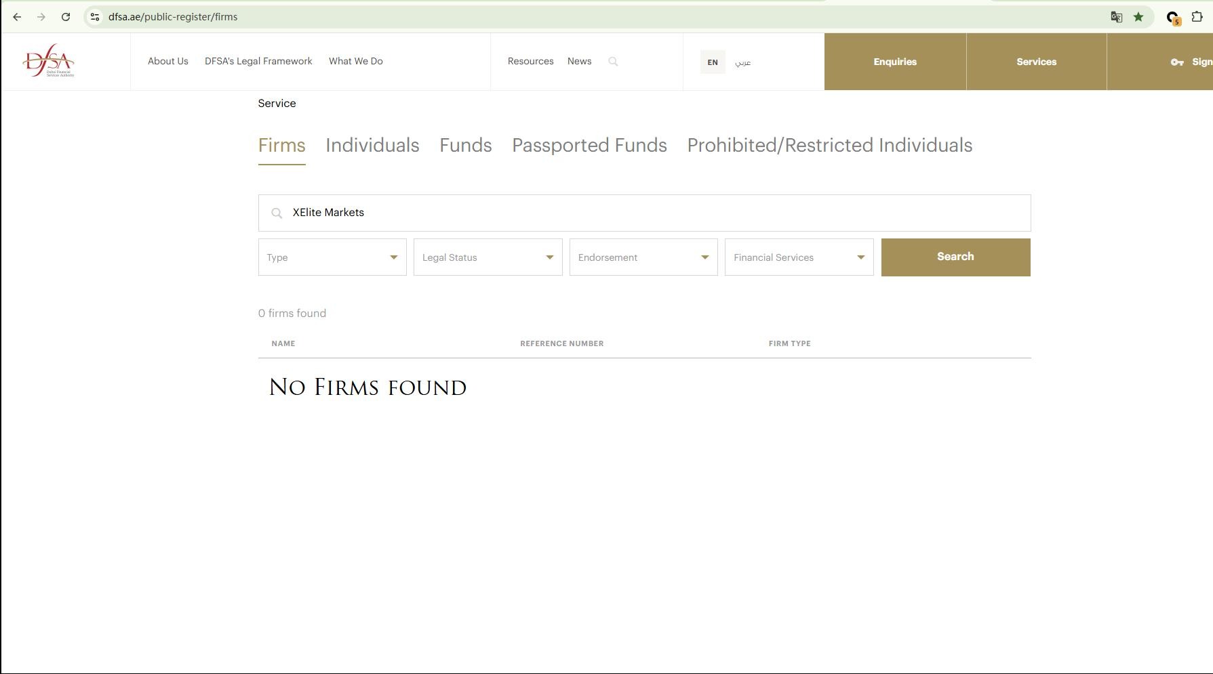1213x674 pixels.
Task: Switch to the Individuals tab
Action: point(372,146)
